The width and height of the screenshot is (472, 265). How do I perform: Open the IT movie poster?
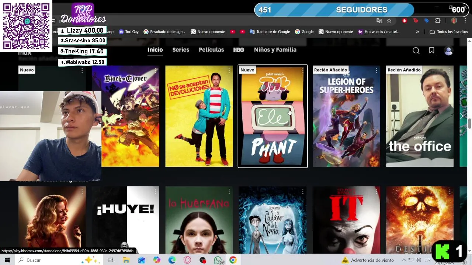coord(346,220)
